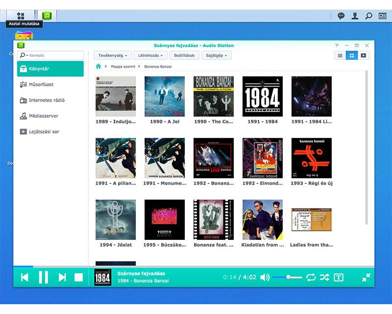The width and height of the screenshot is (392, 314).
Task: Pause the currently playing track
Action: click(x=43, y=277)
